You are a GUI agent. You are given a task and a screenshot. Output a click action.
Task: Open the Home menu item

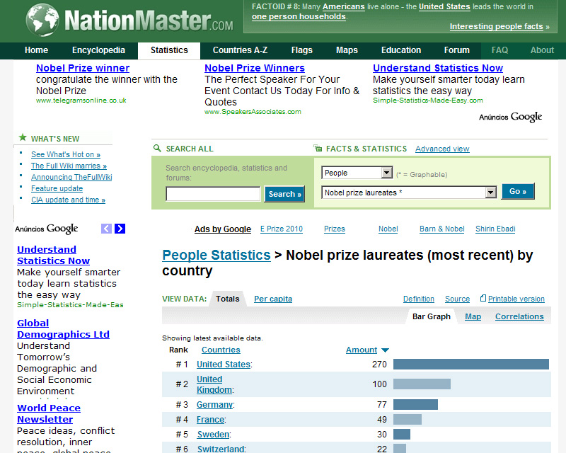click(37, 50)
